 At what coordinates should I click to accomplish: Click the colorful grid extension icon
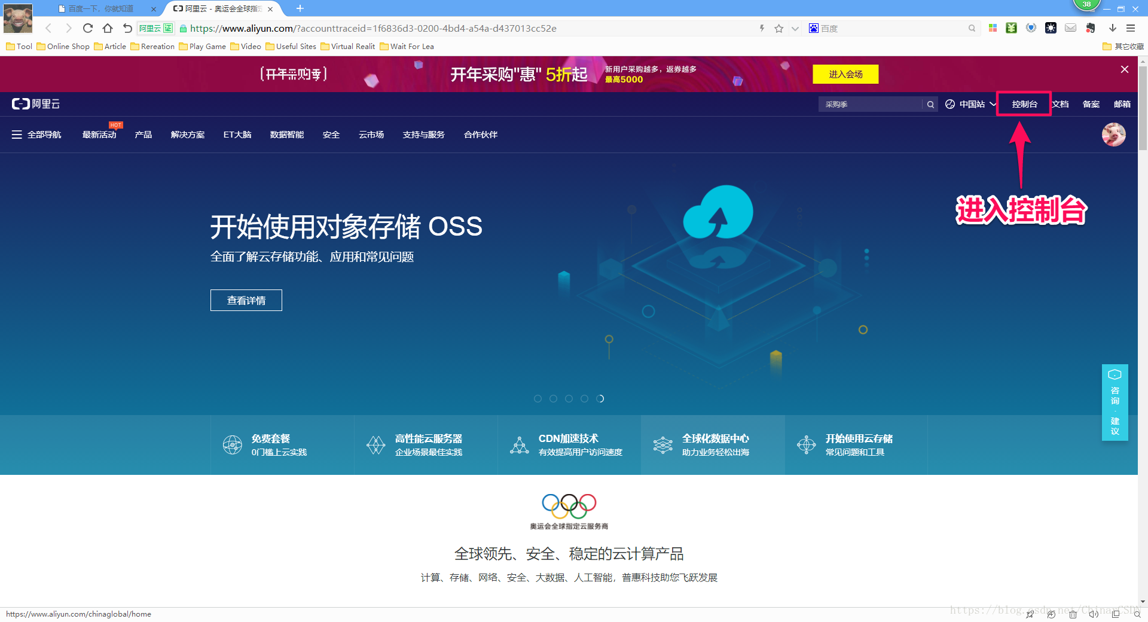(993, 28)
